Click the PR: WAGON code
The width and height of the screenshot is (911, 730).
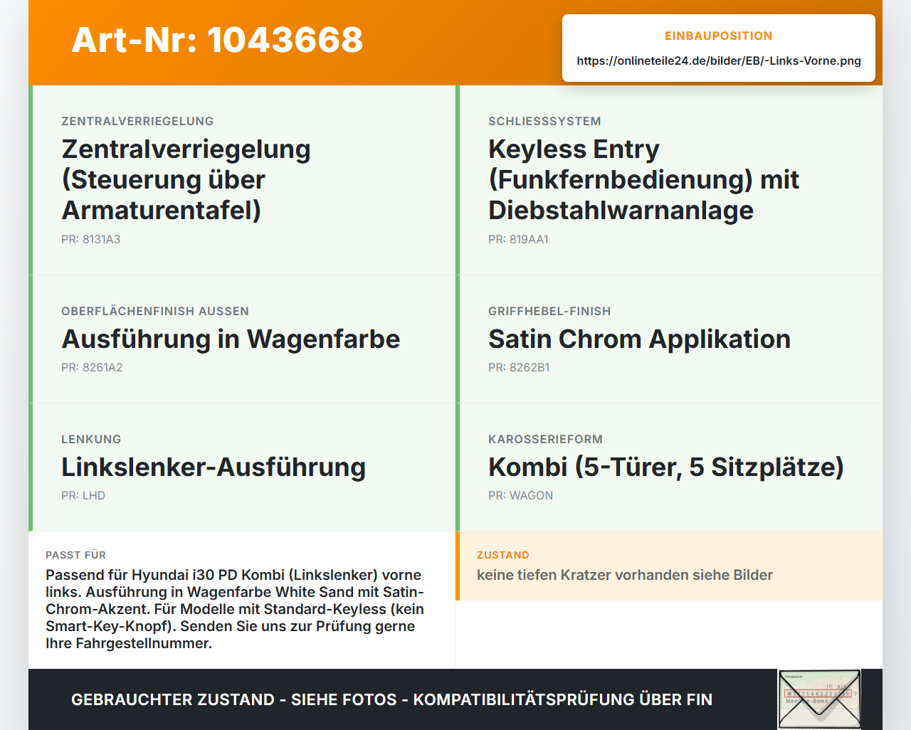[x=520, y=495]
